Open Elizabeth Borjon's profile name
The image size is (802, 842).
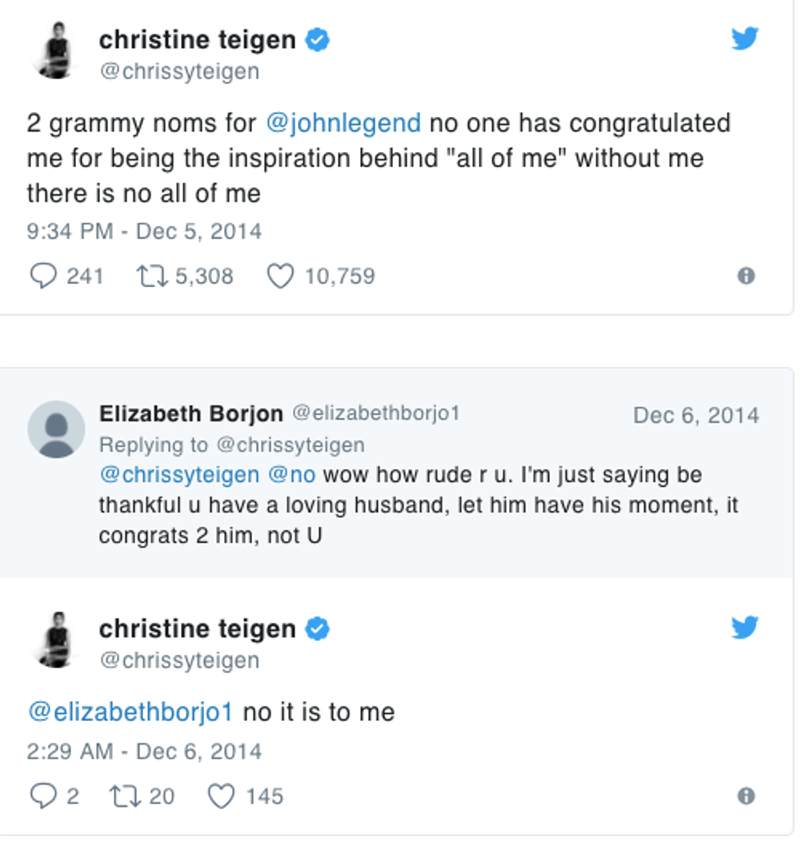click(191, 414)
